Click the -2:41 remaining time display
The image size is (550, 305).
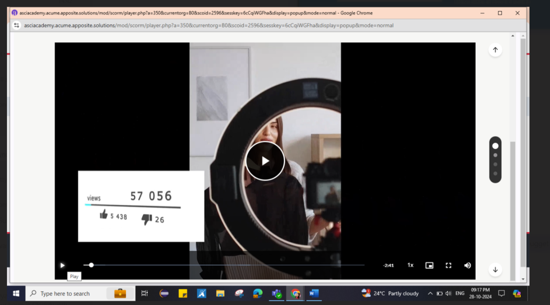pyautogui.click(x=388, y=265)
